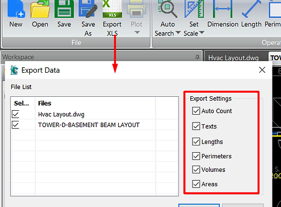Image resolution: width=281 pixels, height=207 pixels.
Task: Switch to the Hvac Layout.dwg tab
Action: click(x=233, y=58)
